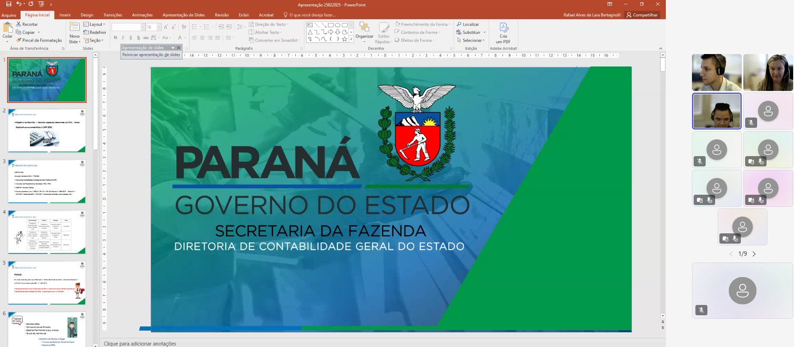794x347 pixels.
Task: Open the Customize Quick Access Toolbar arrow
Action: tap(51, 4)
